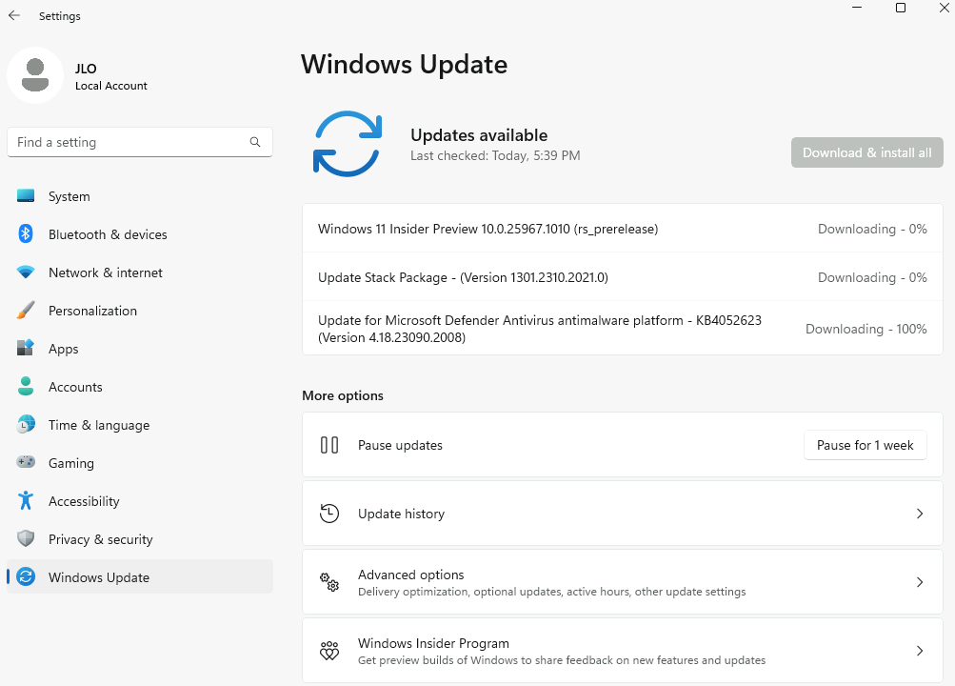The image size is (955, 686).
Task: Click Insider Preview 'Downloading - 0%' status
Action: coord(872,229)
